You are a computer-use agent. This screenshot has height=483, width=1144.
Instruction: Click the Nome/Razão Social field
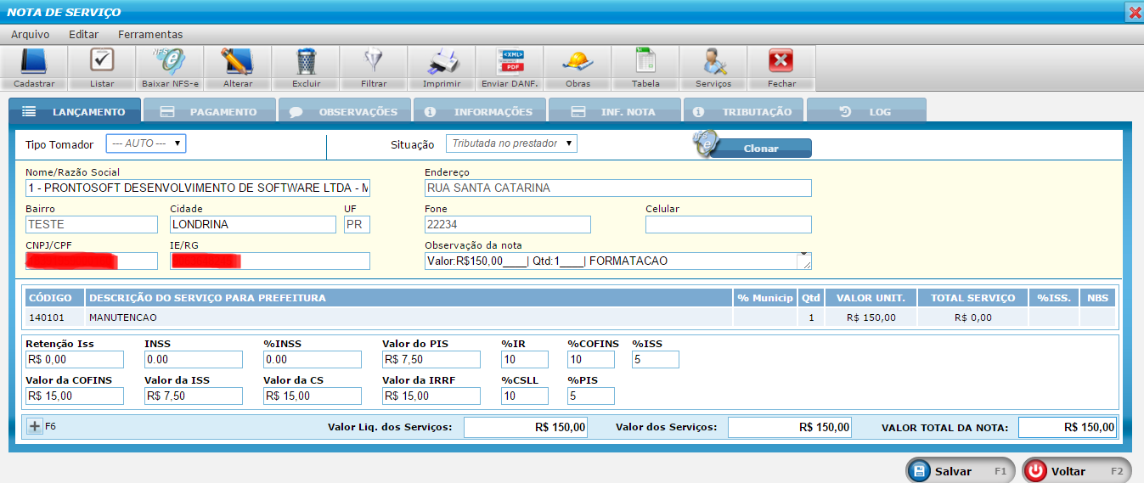198,188
